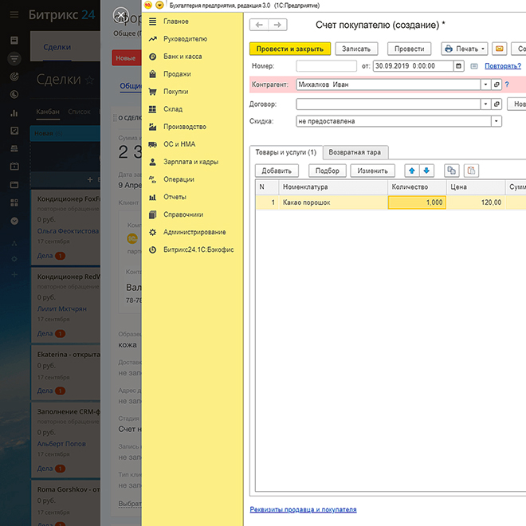
Task: Click the paste rows icon
Action: point(471,171)
